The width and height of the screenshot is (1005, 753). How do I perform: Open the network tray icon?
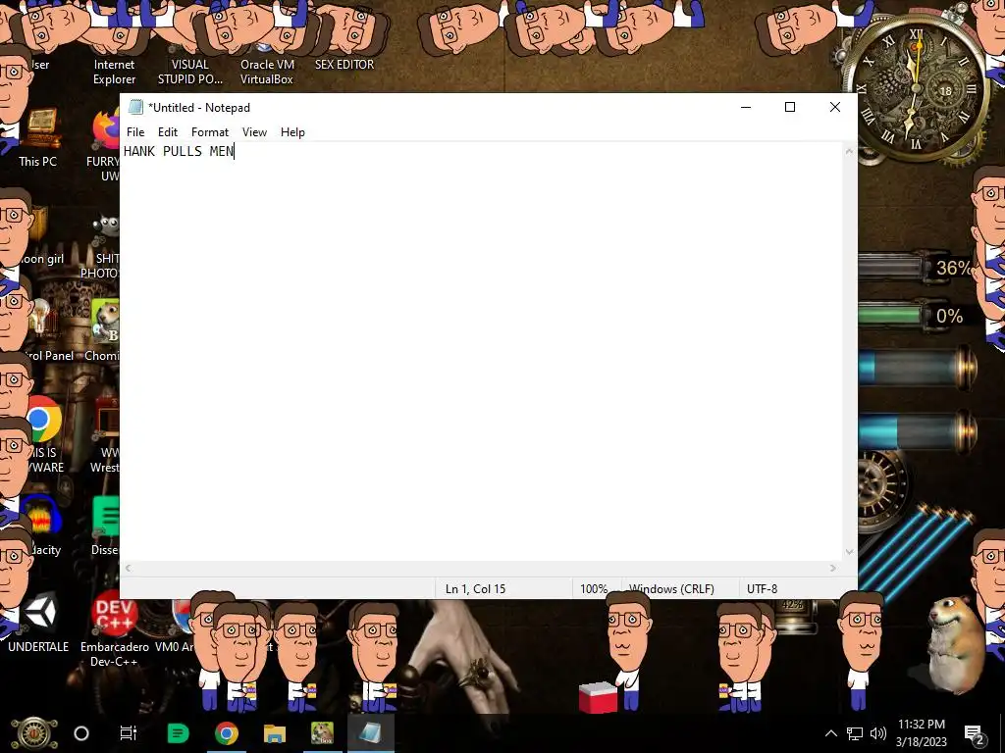tap(855, 733)
